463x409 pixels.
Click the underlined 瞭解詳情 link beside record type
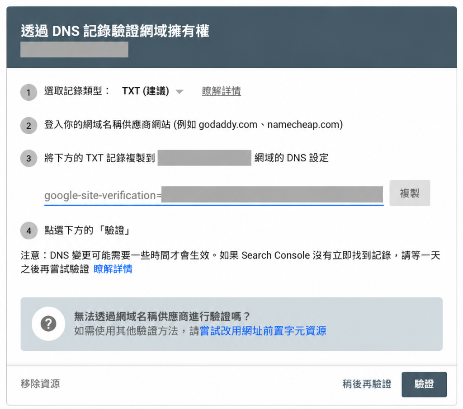[x=221, y=91]
